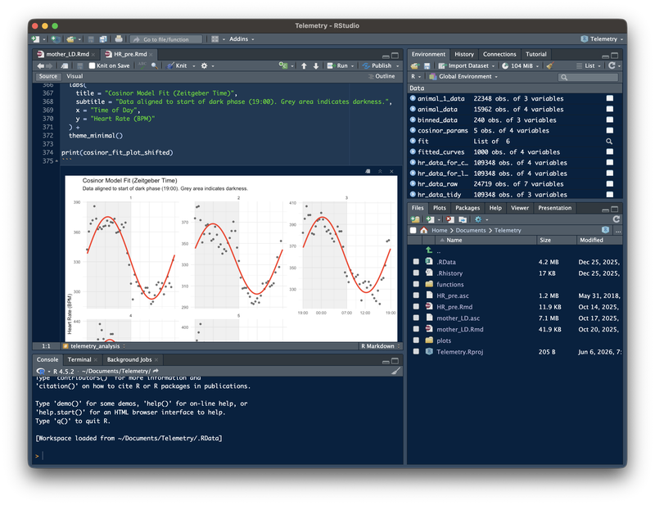Click the Publish button

[377, 65]
